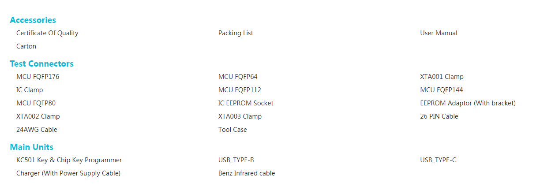Screen dimensions: 540x194
Task: Click the 26 PIN Cable entry
Action: pos(439,116)
